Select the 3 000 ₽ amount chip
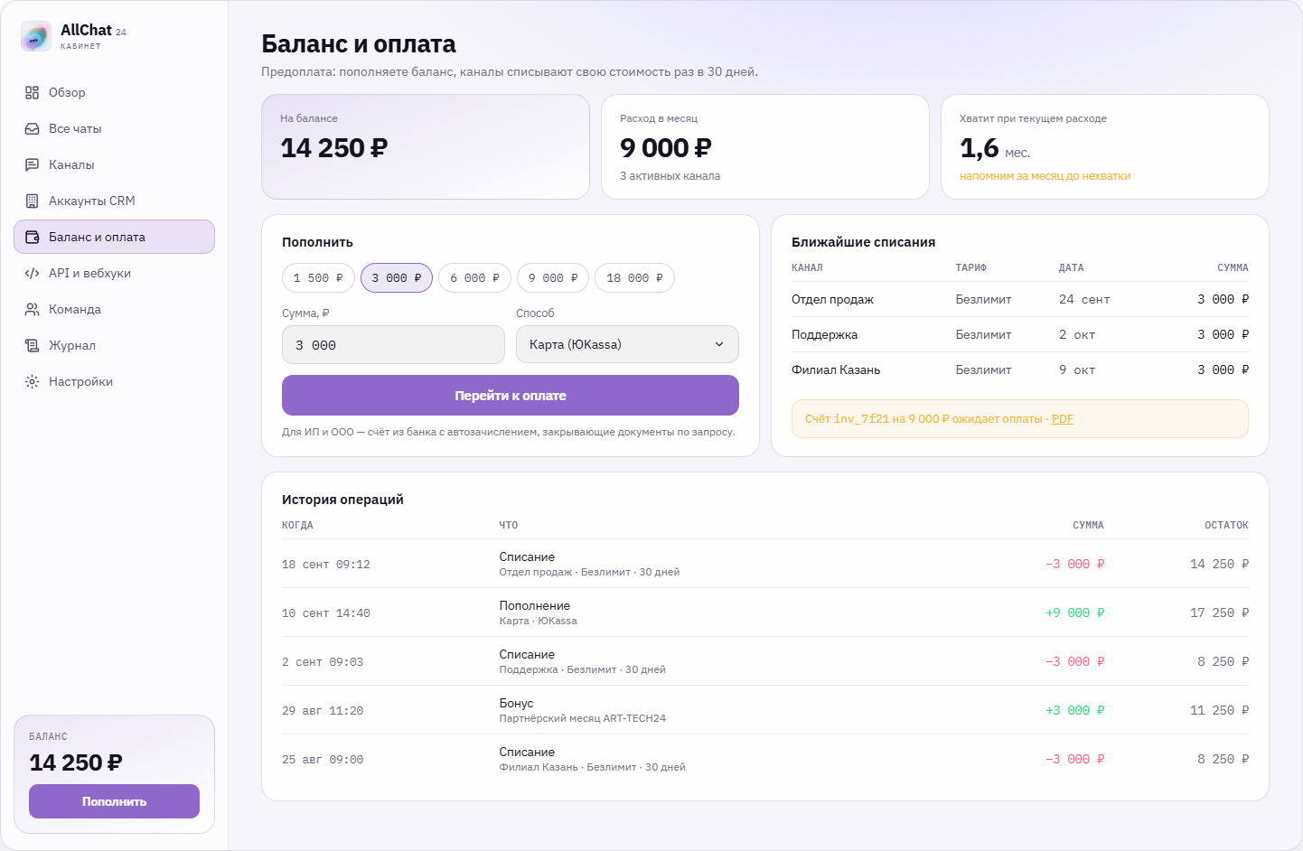This screenshot has width=1303, height=851. pos(397,278)
